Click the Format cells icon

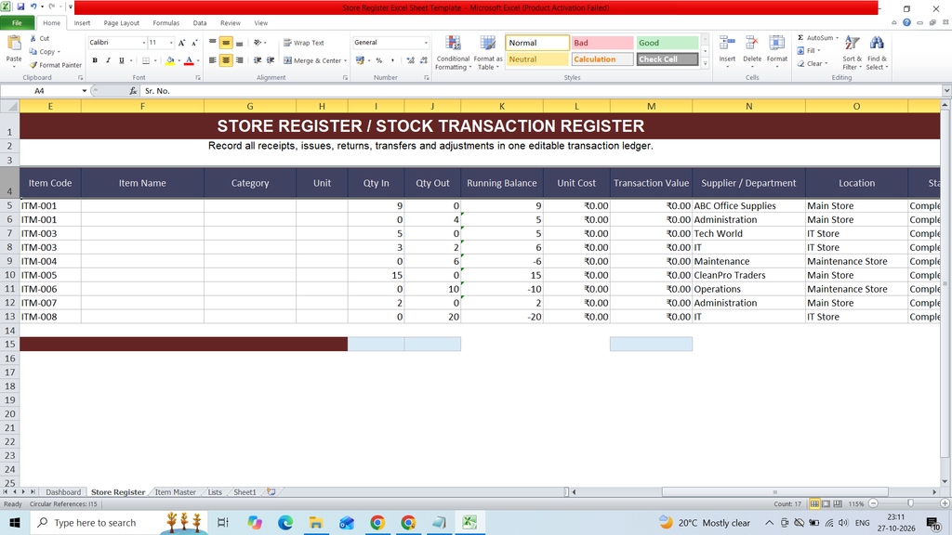point(776,44)
